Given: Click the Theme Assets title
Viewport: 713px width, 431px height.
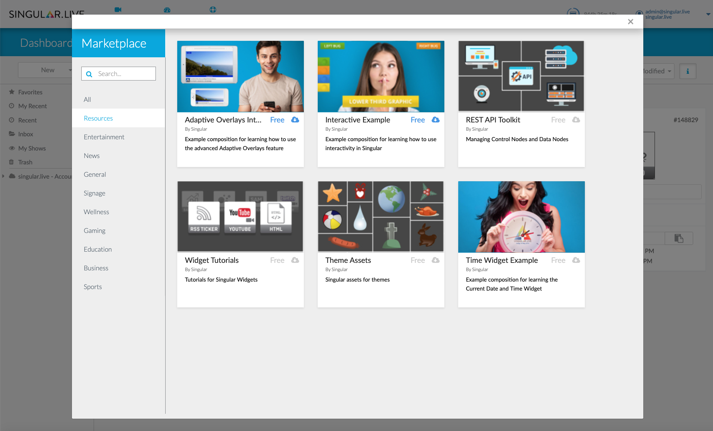Looking at the screenshot, I should (x=348, y=260).
